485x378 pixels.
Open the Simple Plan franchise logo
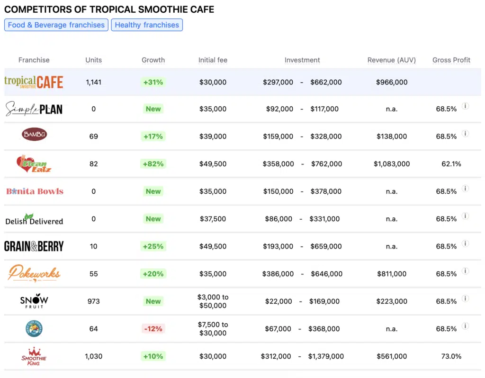pyautogui.click(x=34, y=109)
